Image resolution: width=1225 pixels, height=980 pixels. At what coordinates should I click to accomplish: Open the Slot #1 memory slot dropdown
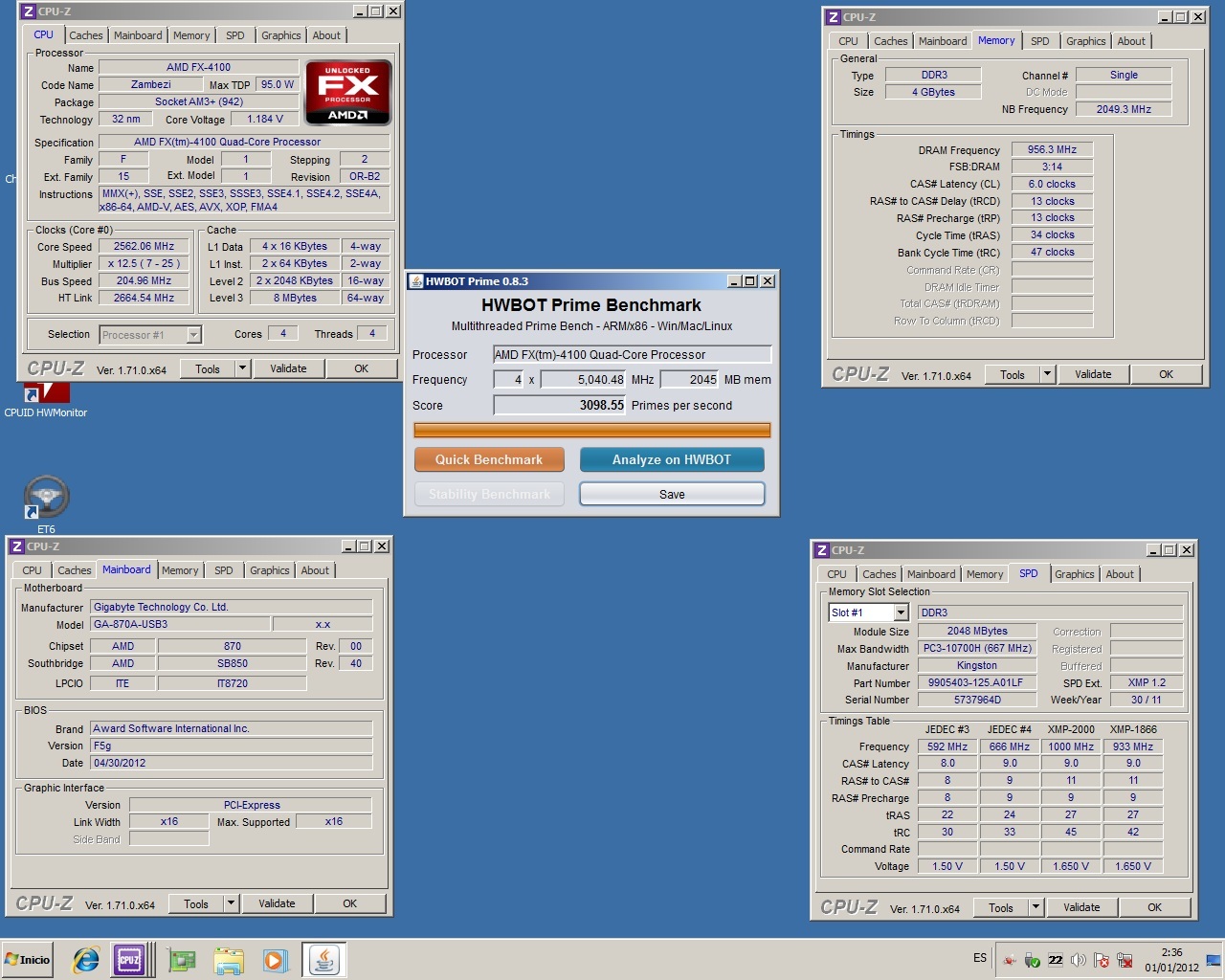(900, 612)
